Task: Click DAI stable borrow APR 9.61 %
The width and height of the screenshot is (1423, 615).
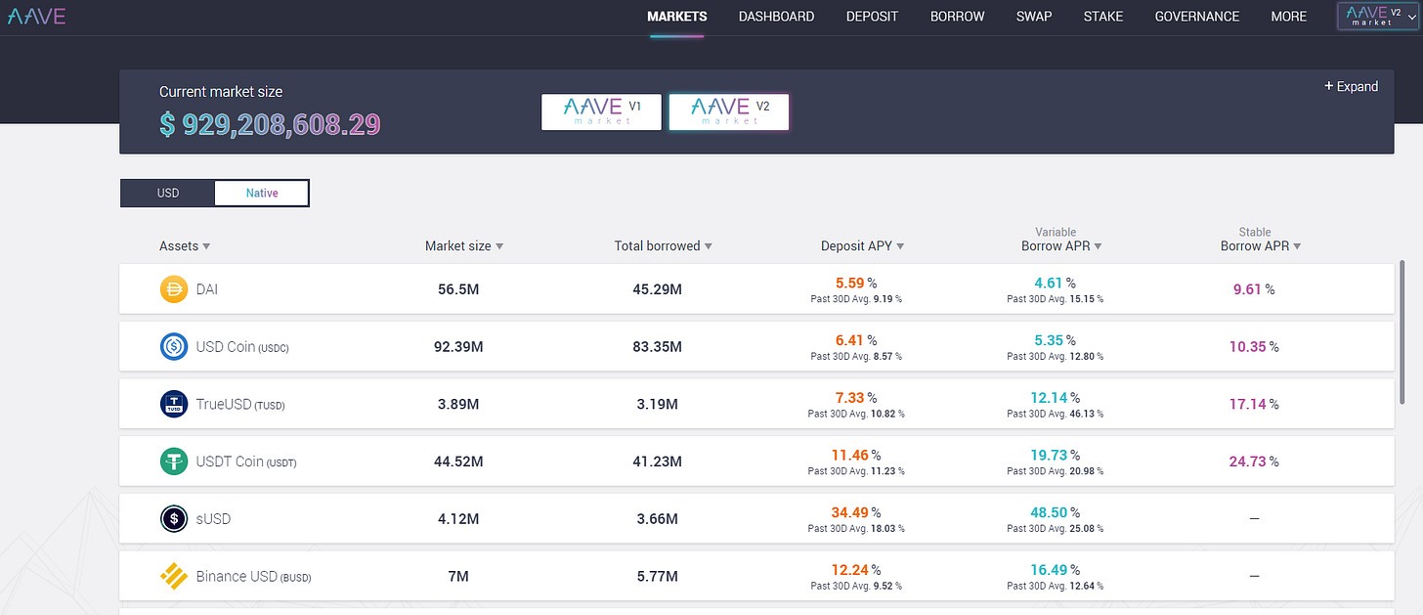Action: [x=1254, y=289]
